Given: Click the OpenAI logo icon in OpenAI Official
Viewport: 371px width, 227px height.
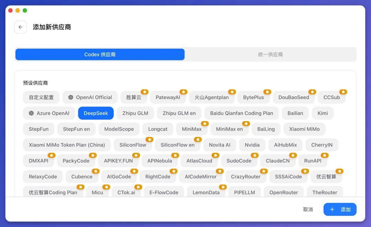Looking at the screenshot, I should click(x=71, y=97).
